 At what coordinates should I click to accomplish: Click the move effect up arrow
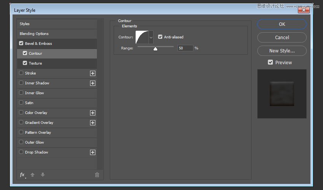click(x=33, y=175)
